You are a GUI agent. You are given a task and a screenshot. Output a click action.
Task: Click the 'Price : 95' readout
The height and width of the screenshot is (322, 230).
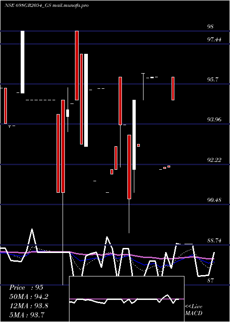coord(26,287)
